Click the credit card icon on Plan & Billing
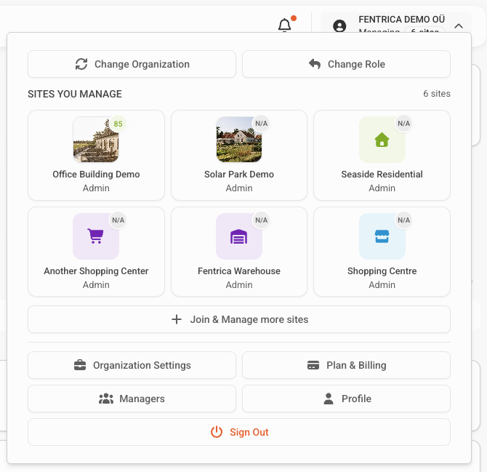This screenshot has height=472, width=487. (x=313, y=365)
